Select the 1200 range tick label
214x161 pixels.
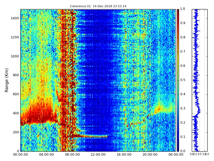pos(15,37)
